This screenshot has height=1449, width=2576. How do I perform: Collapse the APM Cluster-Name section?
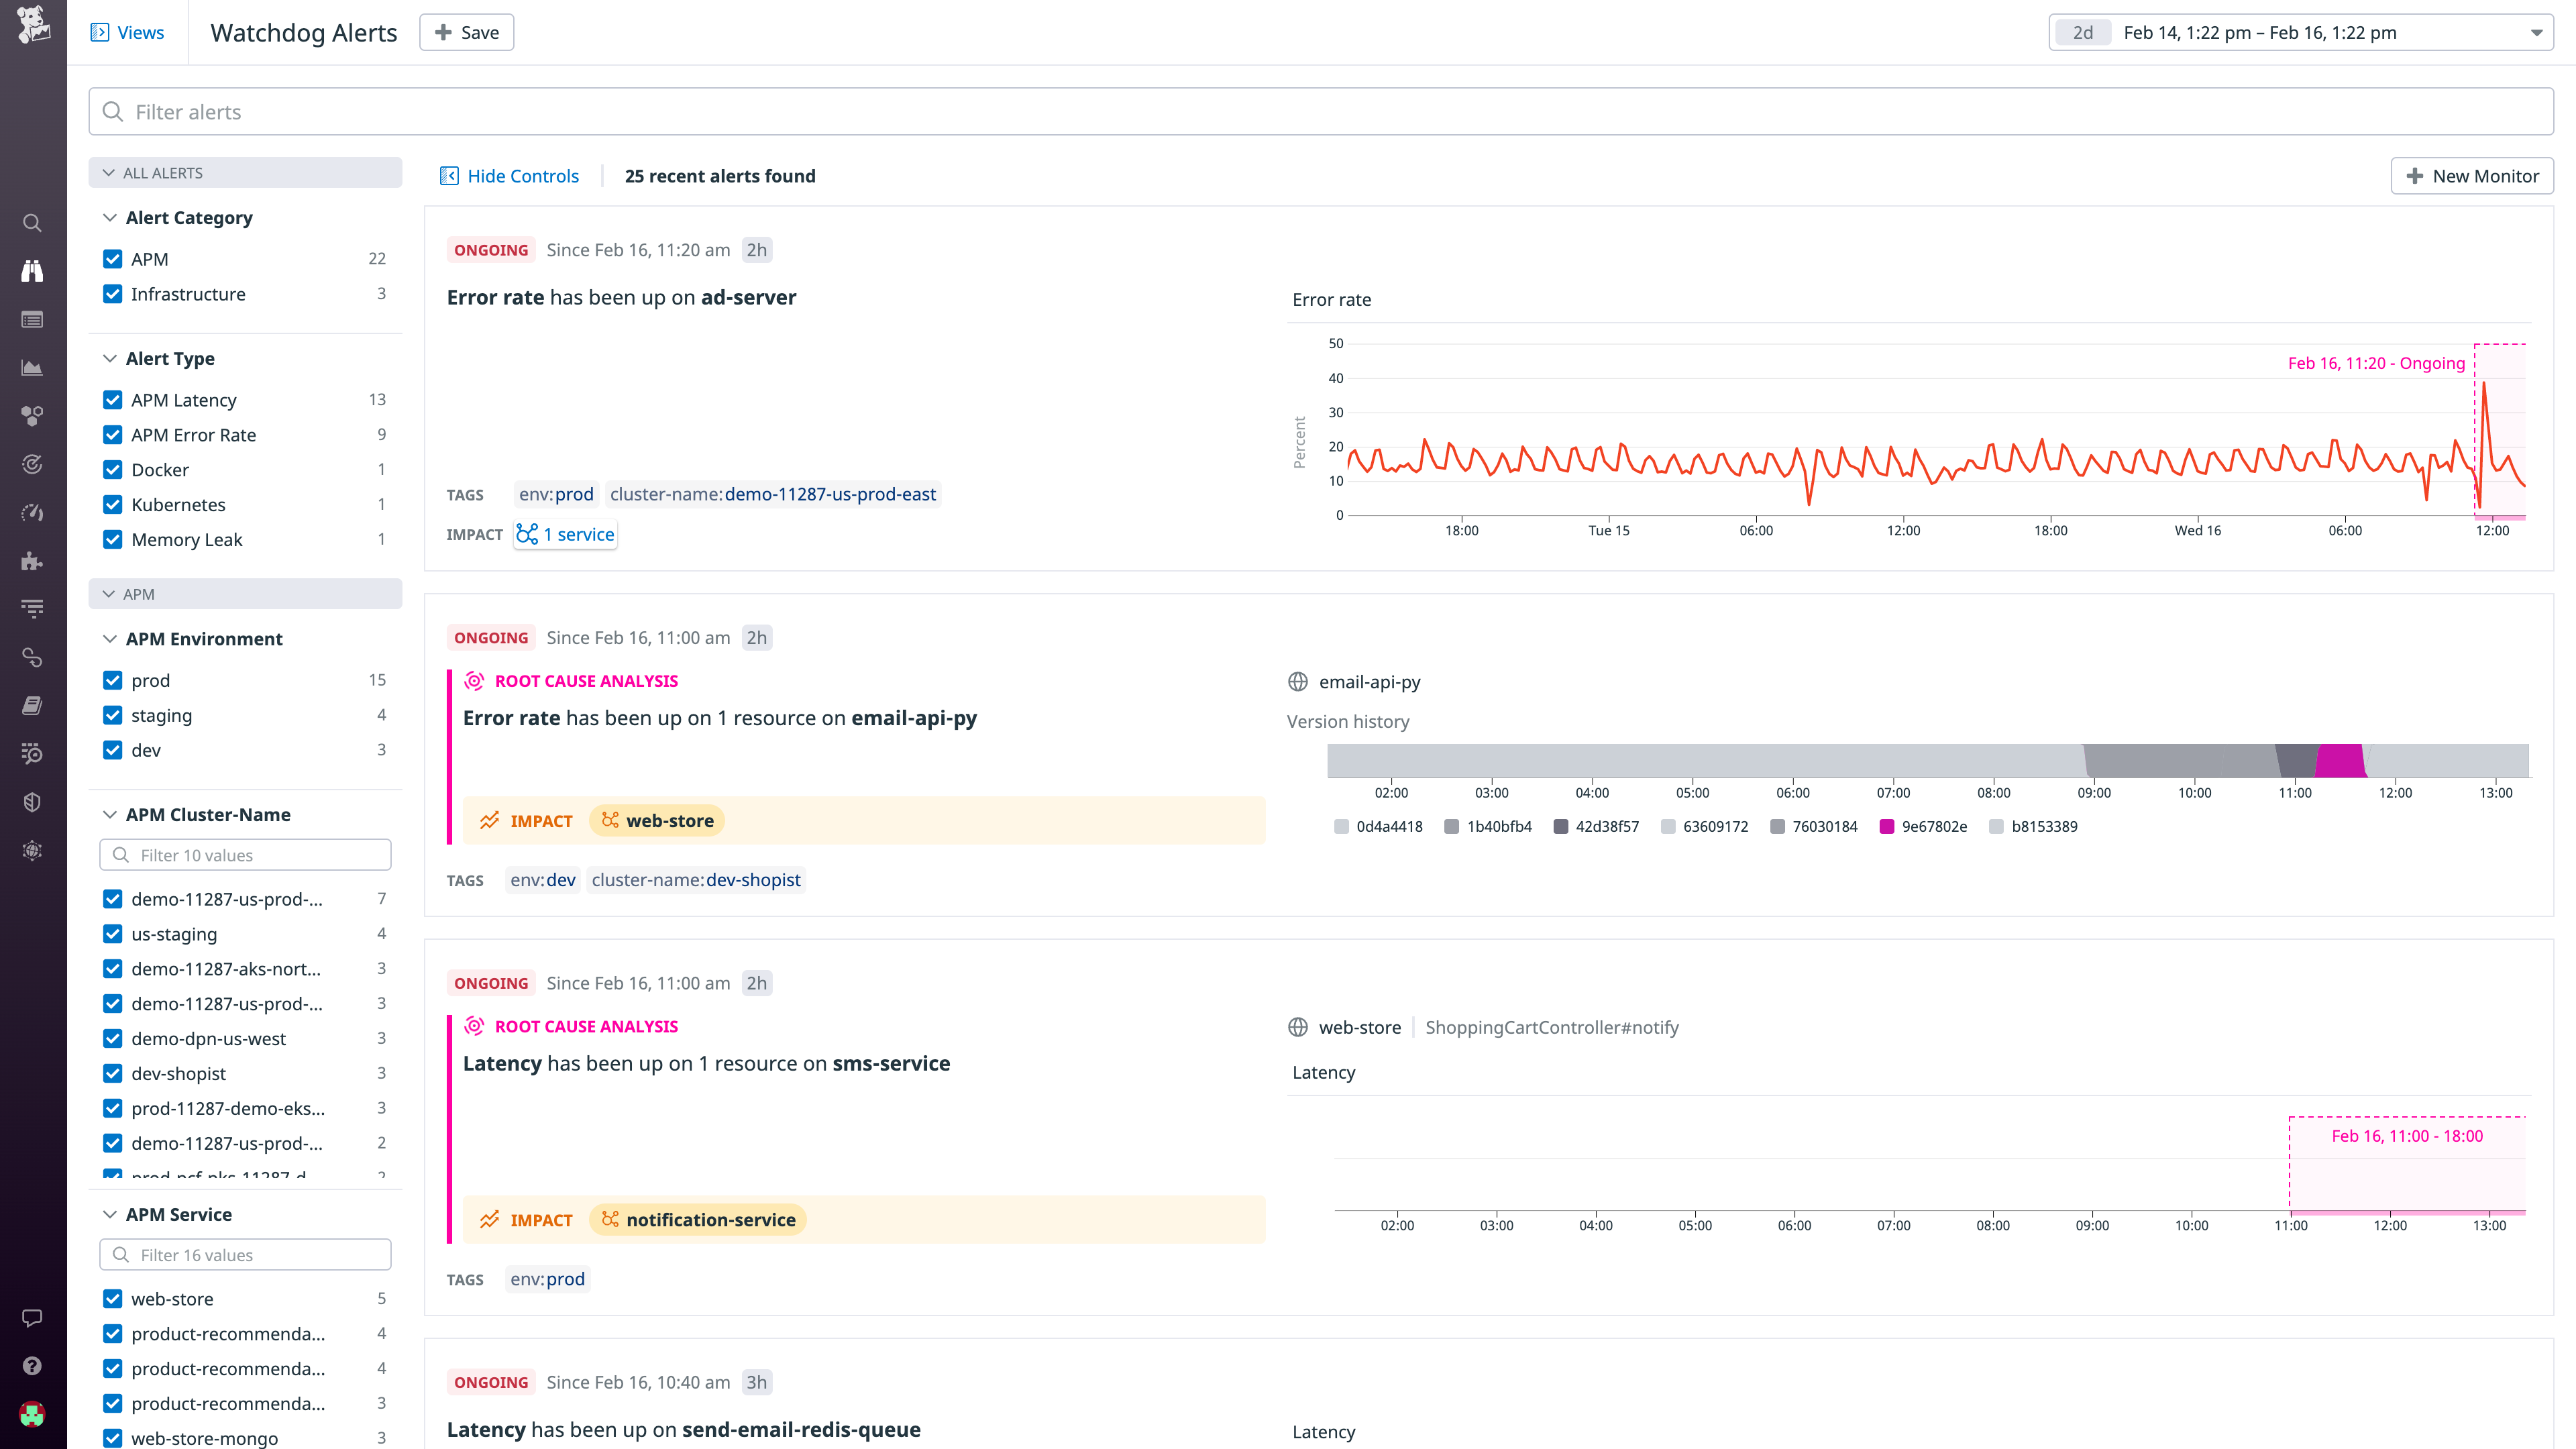pyautogui.click(x=110, y=814)
